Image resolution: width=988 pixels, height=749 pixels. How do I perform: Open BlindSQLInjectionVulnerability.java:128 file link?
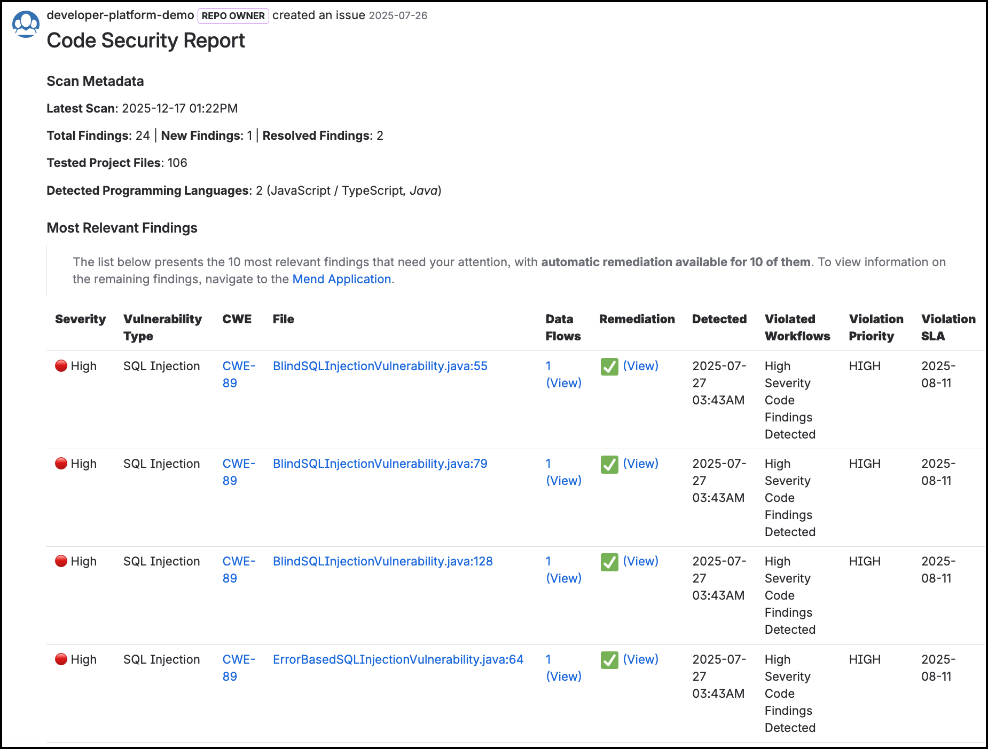(383, 561)
